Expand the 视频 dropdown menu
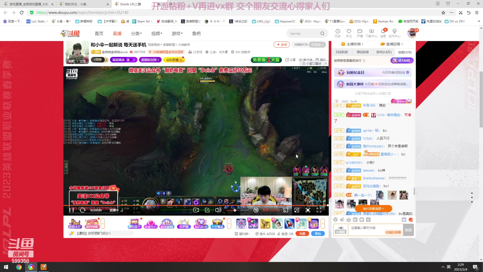Screen dimensions: 483x272 click(x=157, y=33)
